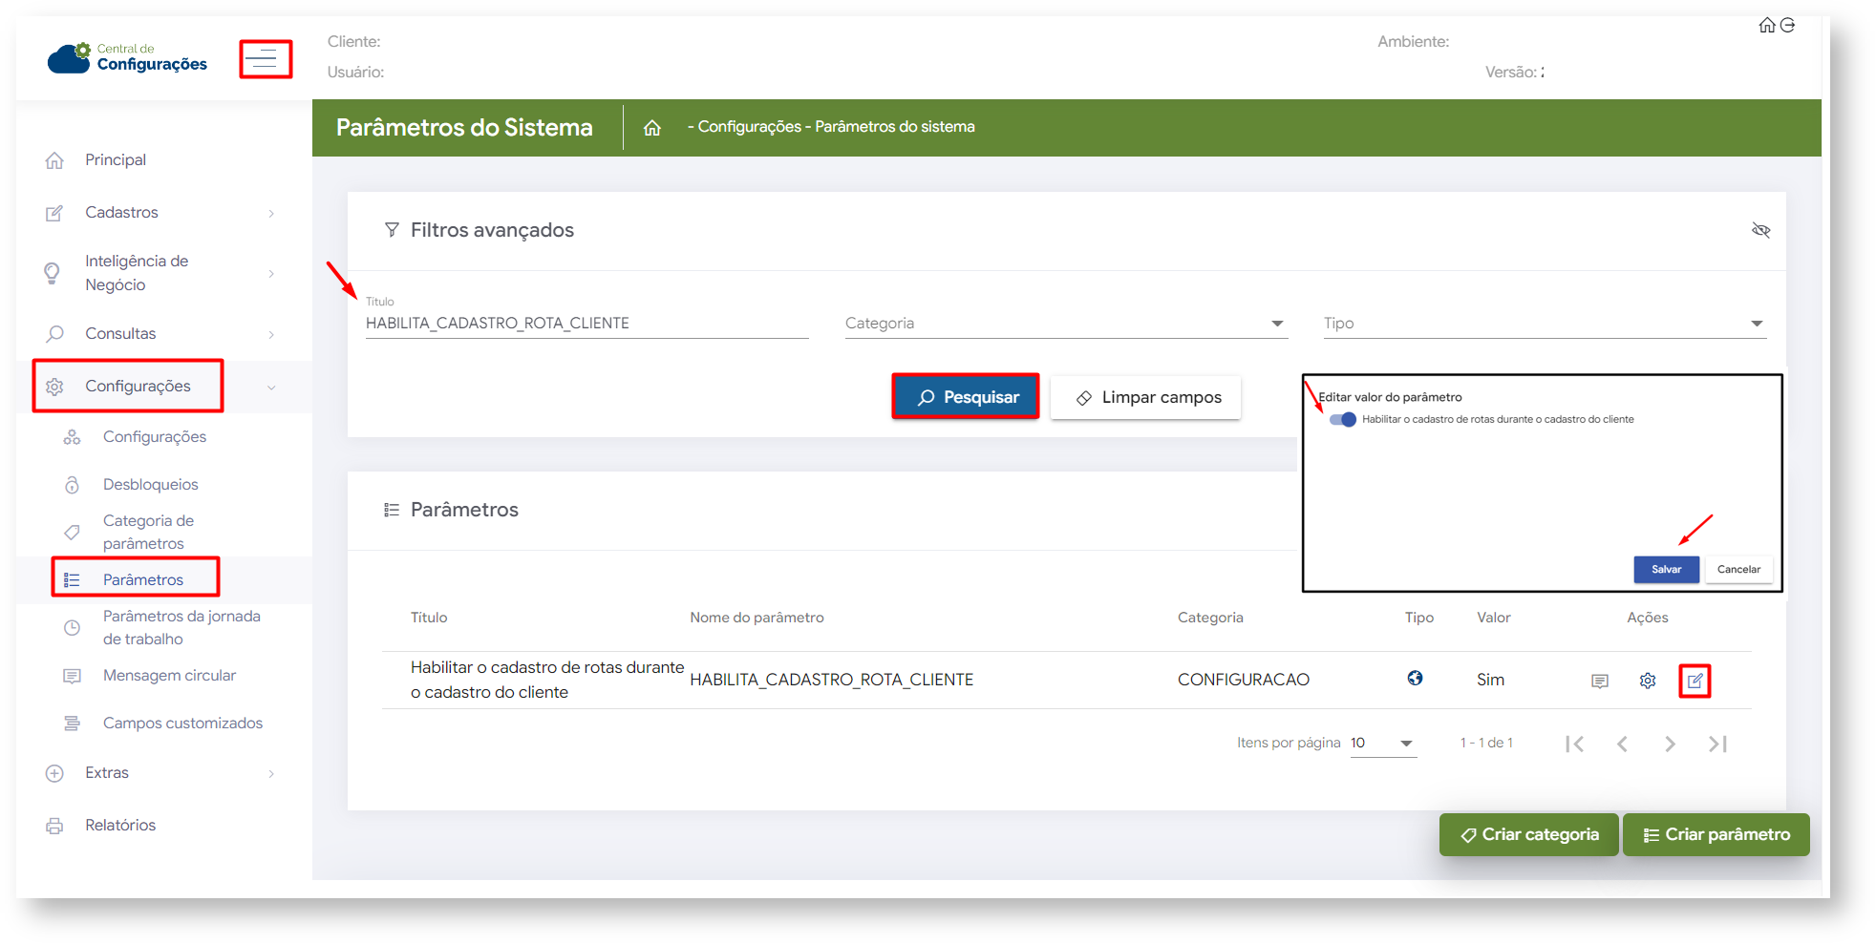1876x944 pixels.
Task: Hide the advanced filters panel
Action: (x=1760, y=230)
